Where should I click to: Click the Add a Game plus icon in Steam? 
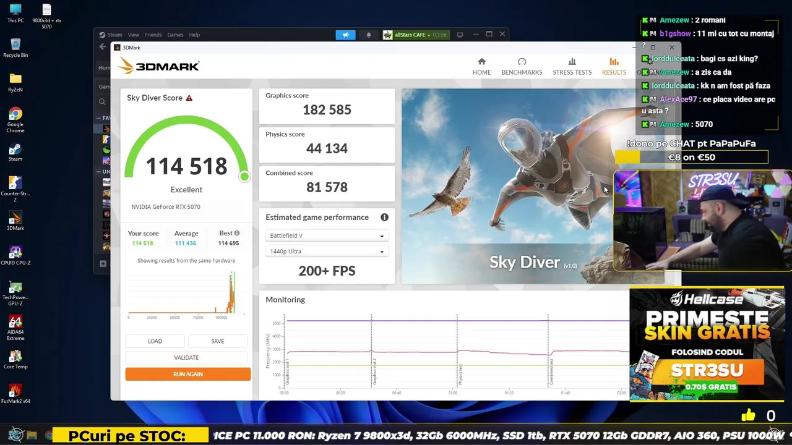103,264
